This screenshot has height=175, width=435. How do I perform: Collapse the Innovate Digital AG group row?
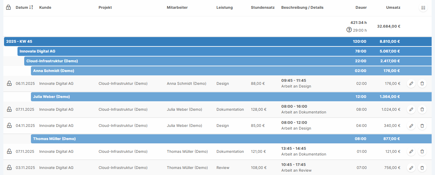coord(225,51)
